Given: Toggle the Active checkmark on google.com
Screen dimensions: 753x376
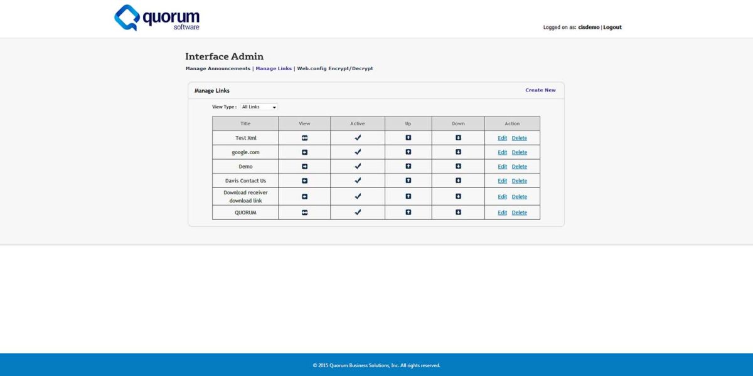Looking at the screenshot, I should pyautogui.click(x=357, y=152).
